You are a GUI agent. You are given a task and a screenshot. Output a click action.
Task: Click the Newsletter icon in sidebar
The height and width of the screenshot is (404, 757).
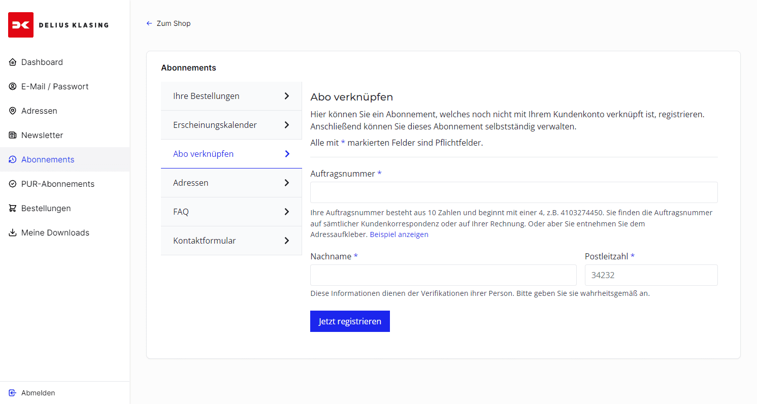point(13,136)
